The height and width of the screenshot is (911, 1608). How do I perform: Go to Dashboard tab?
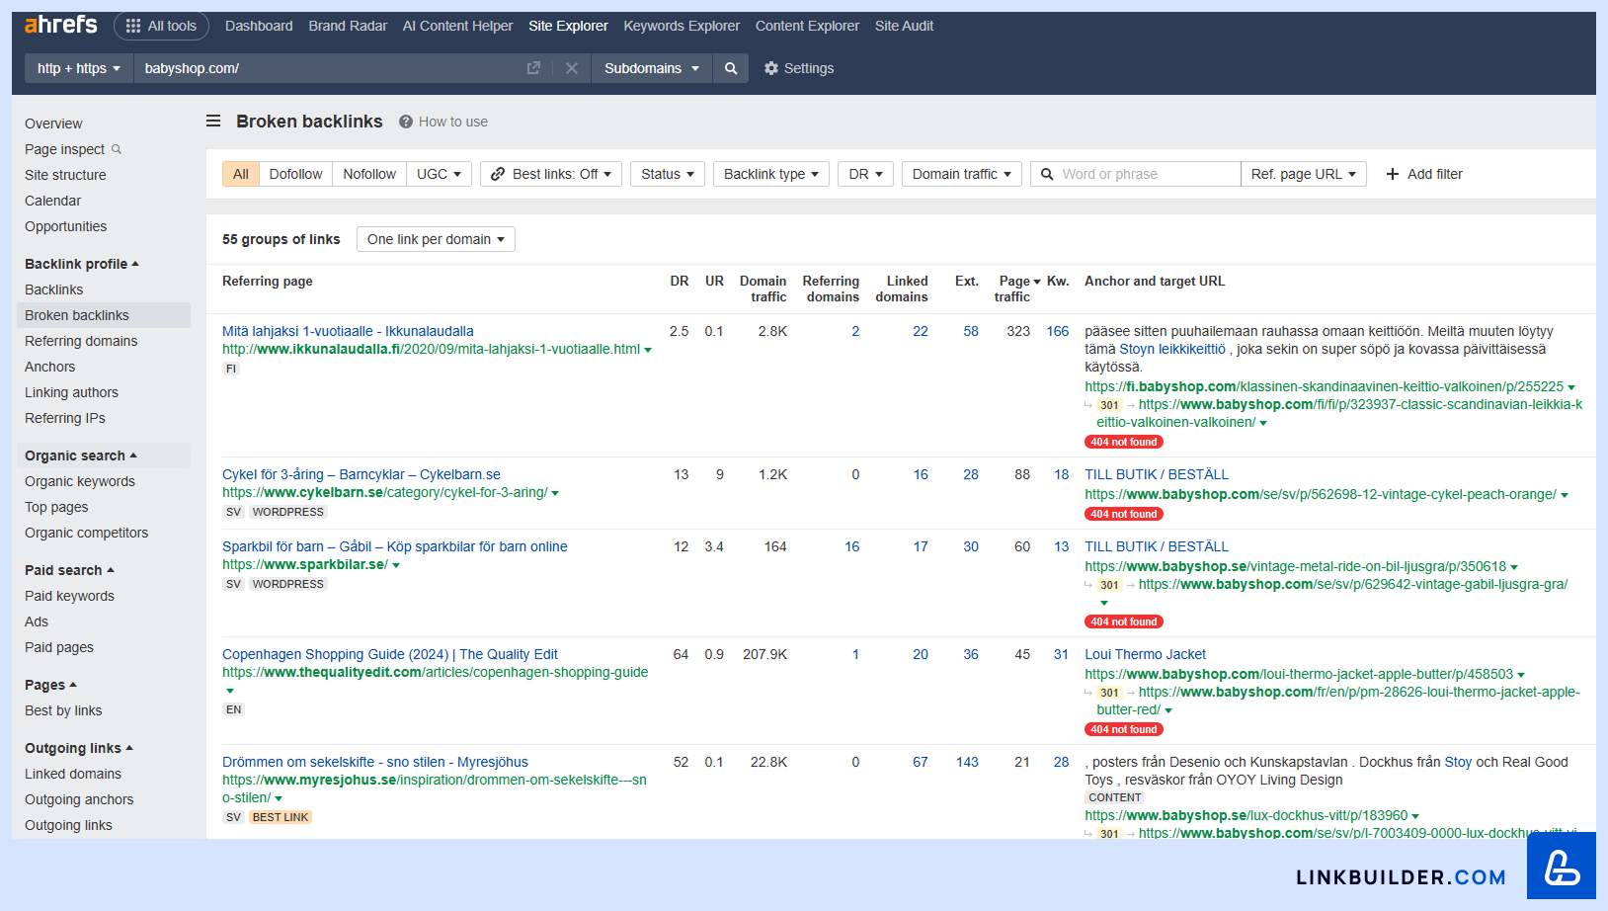click(x=259, y=26)
